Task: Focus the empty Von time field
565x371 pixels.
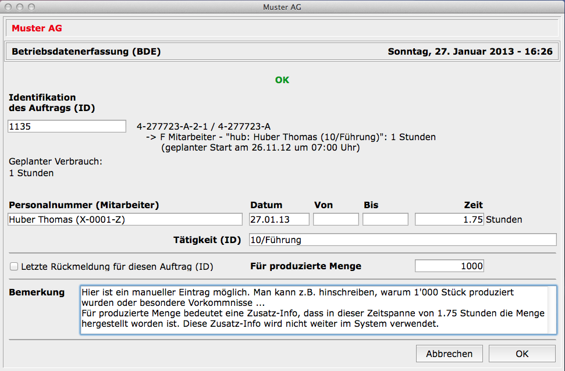Action: 336,220
